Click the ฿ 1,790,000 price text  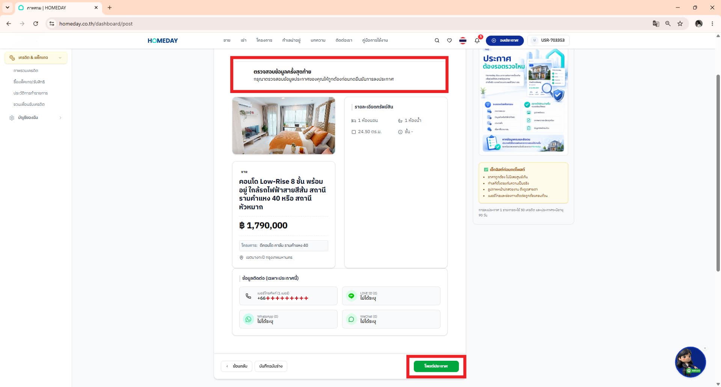click(263, 225)
